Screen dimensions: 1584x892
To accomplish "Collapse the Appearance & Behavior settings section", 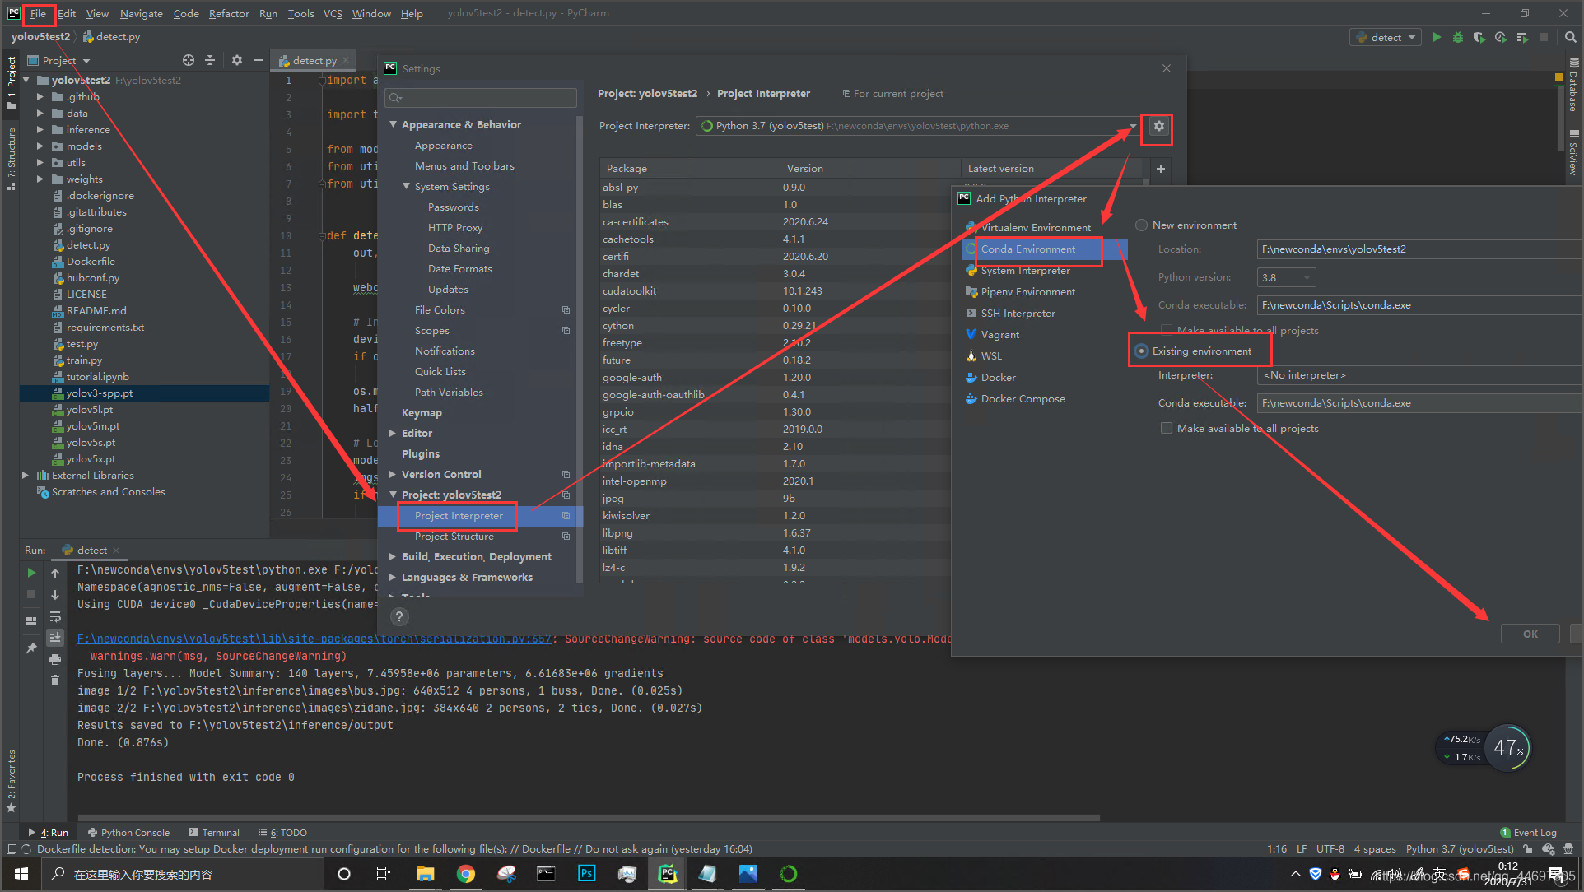I will pos(394,125).
